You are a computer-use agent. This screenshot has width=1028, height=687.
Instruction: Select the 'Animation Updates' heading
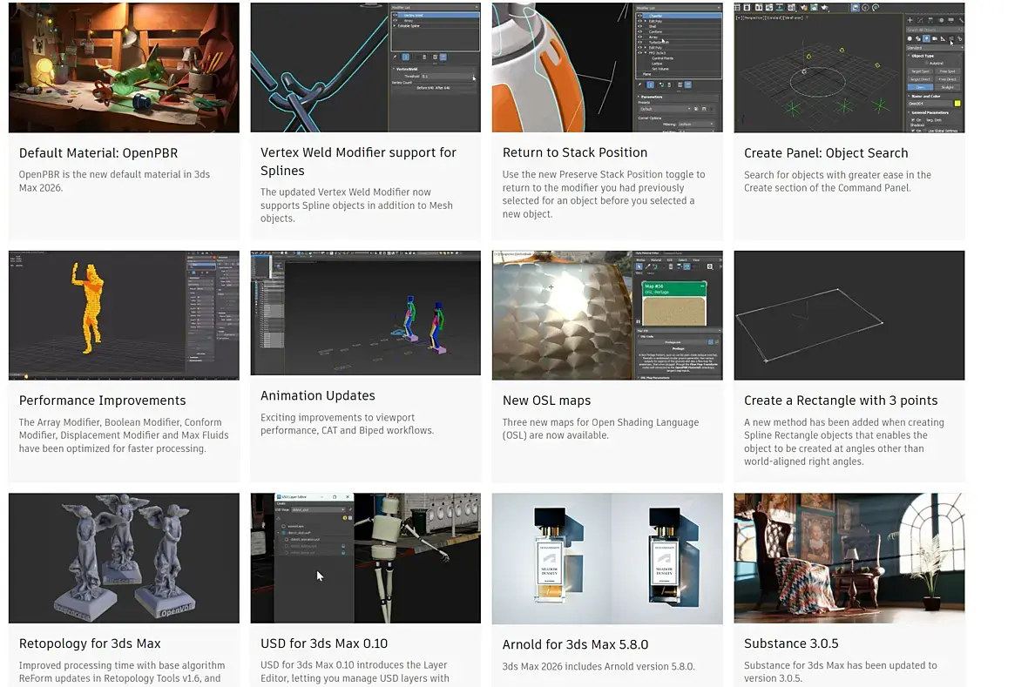318,395
